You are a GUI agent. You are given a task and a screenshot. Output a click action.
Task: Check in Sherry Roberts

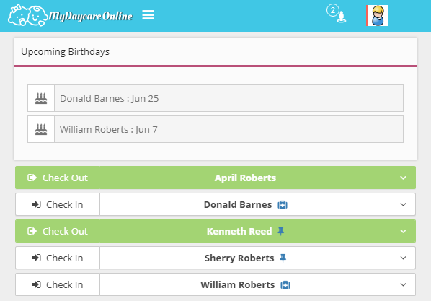(x=58, y=258)
